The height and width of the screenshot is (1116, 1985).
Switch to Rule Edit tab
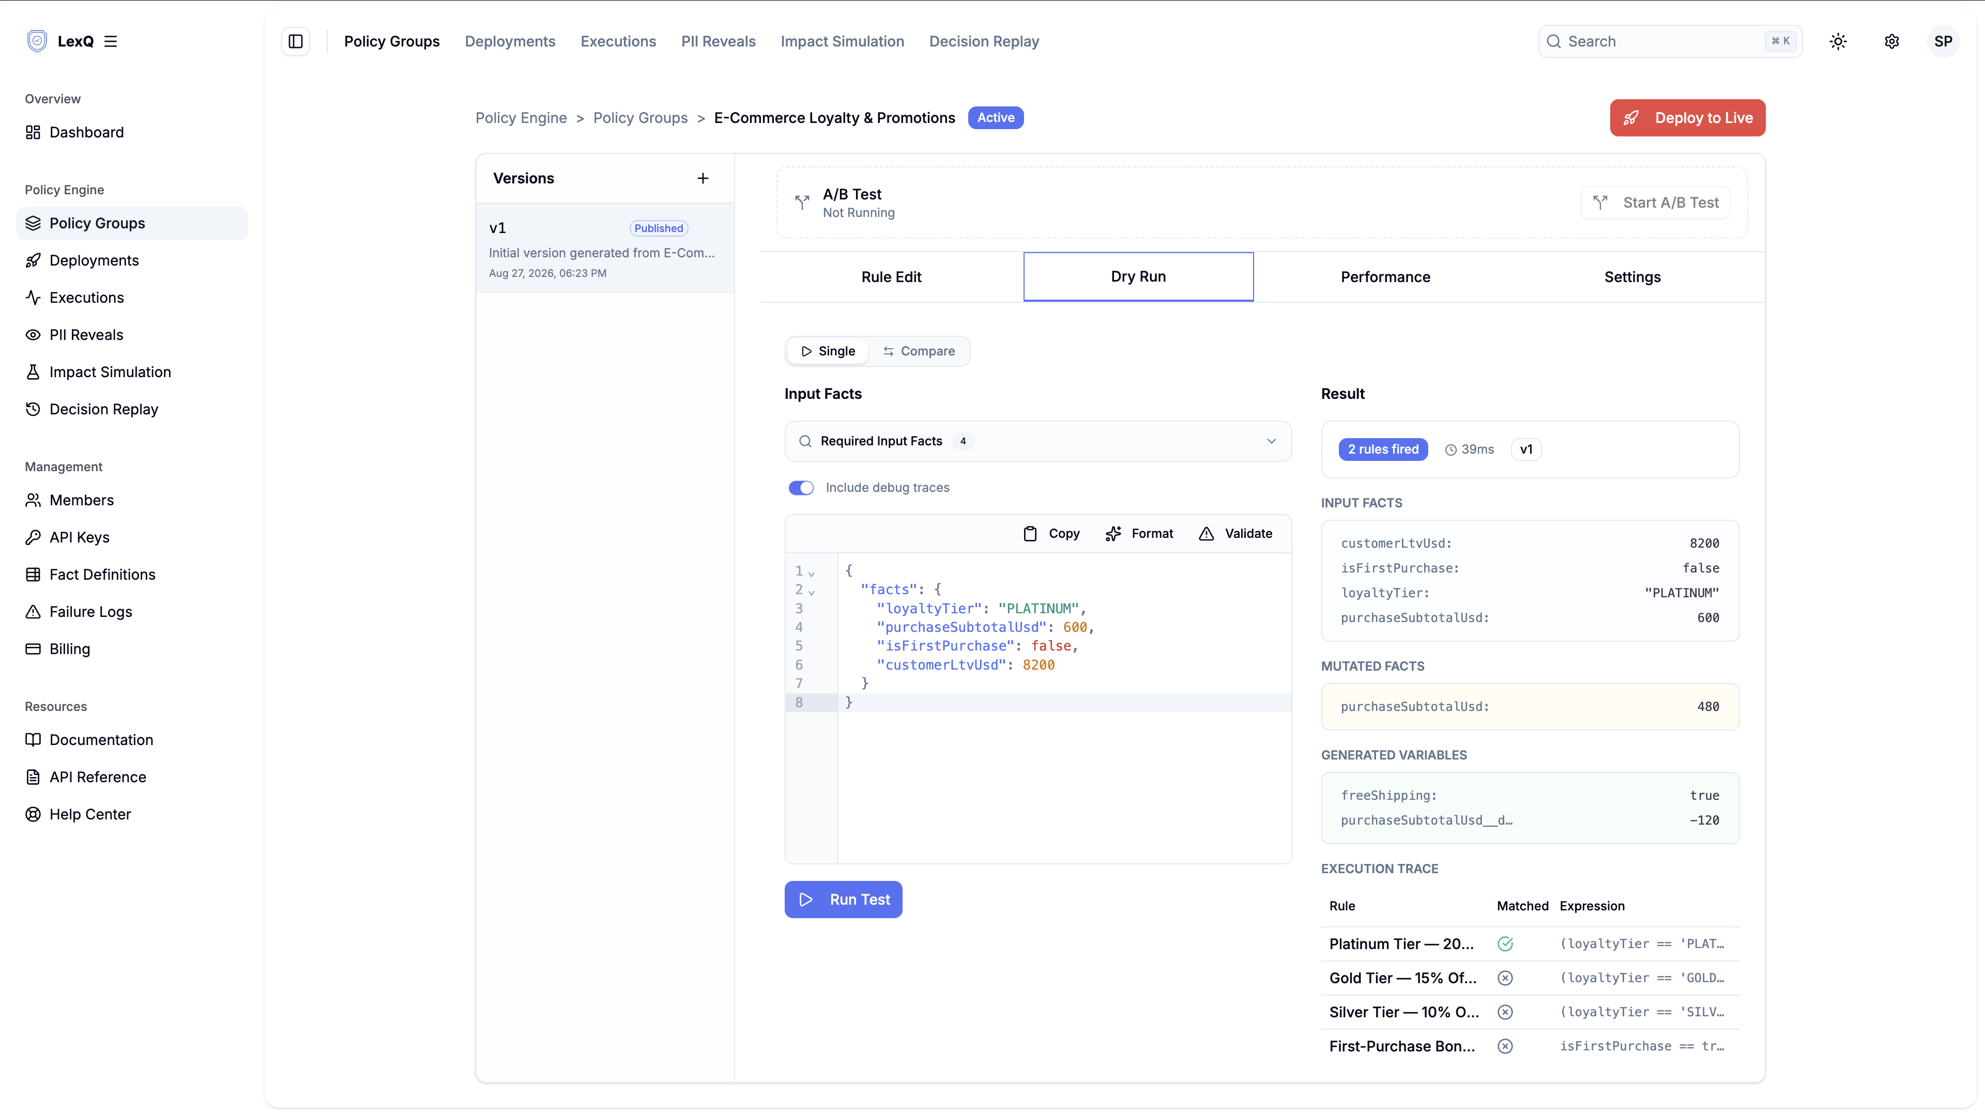(x=891, y=277)
